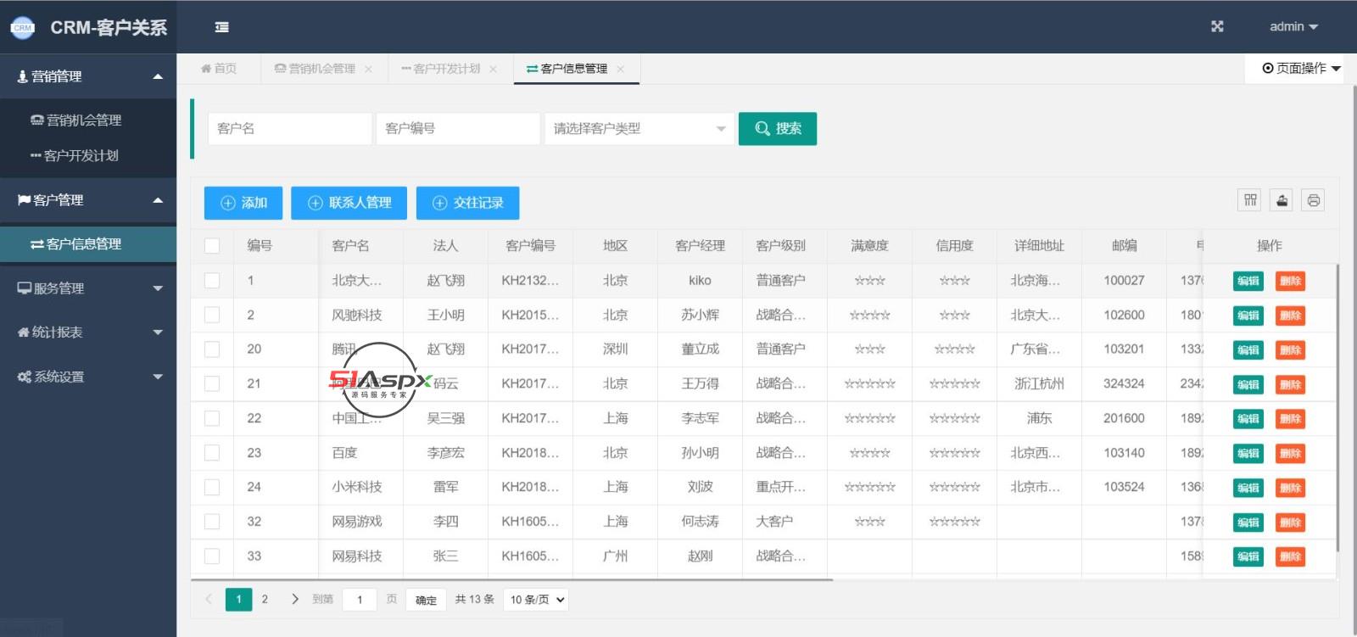
Task: Select checkbox for row 22
Action: (212, 418)
